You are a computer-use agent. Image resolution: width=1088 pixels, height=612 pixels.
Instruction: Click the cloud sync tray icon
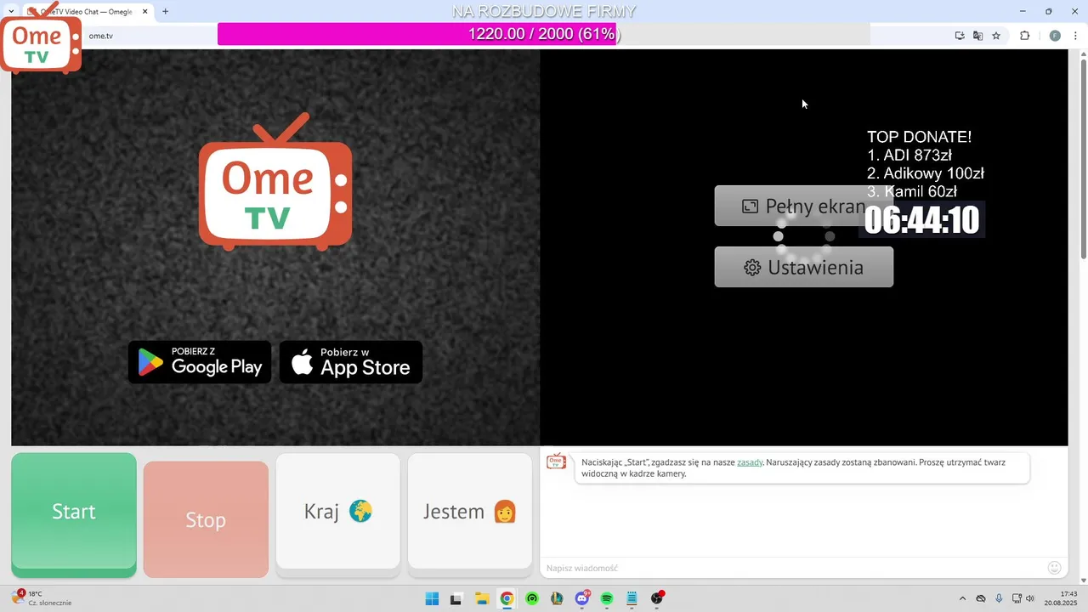pos(981,598)
